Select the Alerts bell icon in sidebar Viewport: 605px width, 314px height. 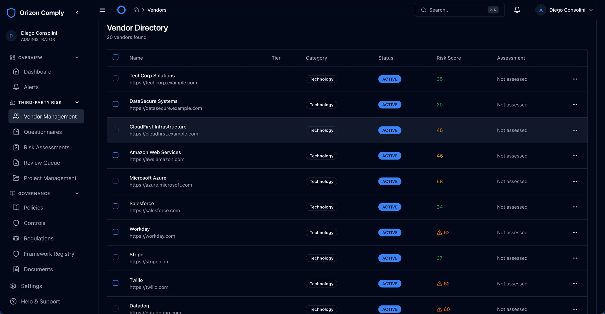tap(16, 87)
